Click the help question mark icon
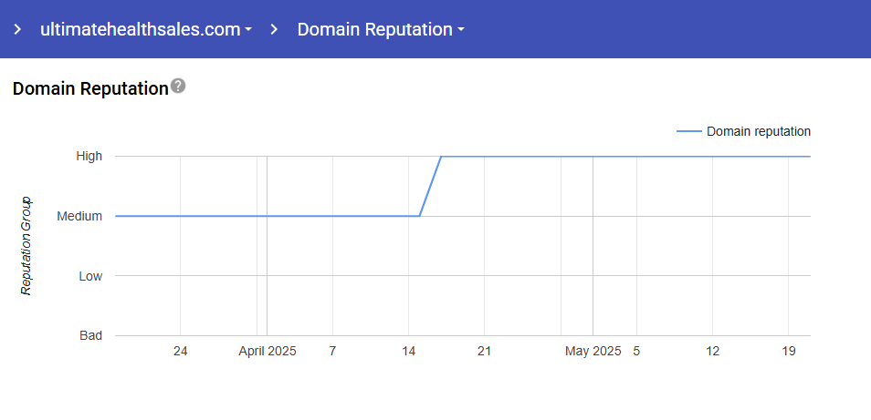This screenshot has height=420, width=871. [178, 87]
